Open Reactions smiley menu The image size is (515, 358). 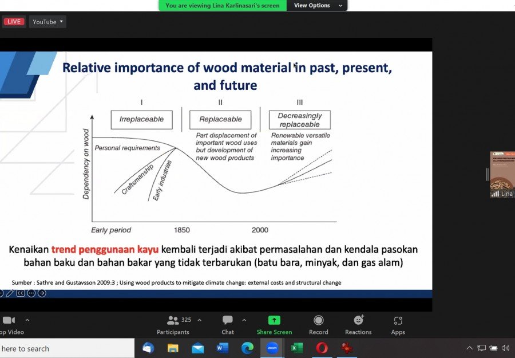pos(358,325)
